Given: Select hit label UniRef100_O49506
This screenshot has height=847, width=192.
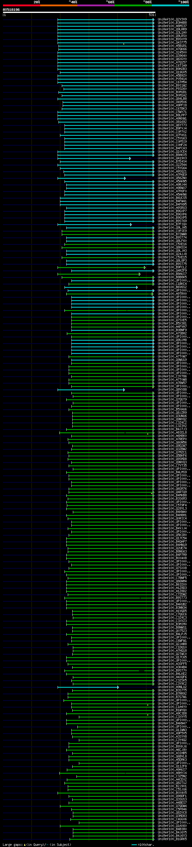Looking at the screenshot, I should (172, 102).
